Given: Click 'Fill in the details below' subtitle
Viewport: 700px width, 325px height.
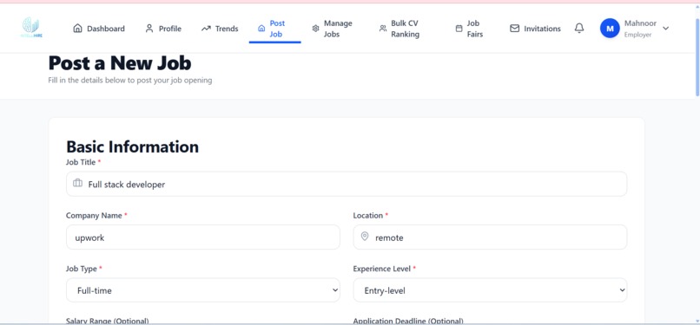Looking at the screenshot, I should pyautogui.click(x=130, y=81).
